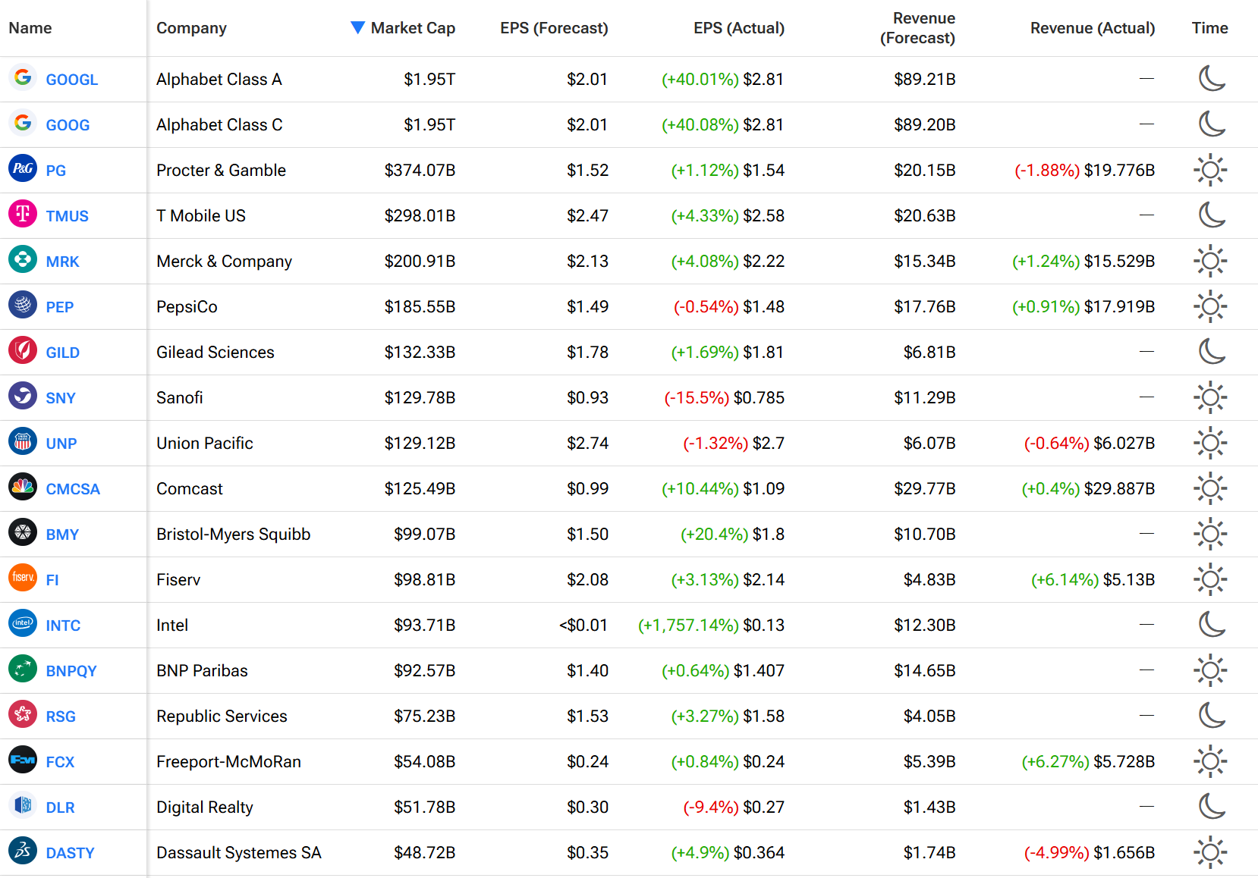Open the MRK ticker link
The image size is (1258, 878).
coord(62,262)
